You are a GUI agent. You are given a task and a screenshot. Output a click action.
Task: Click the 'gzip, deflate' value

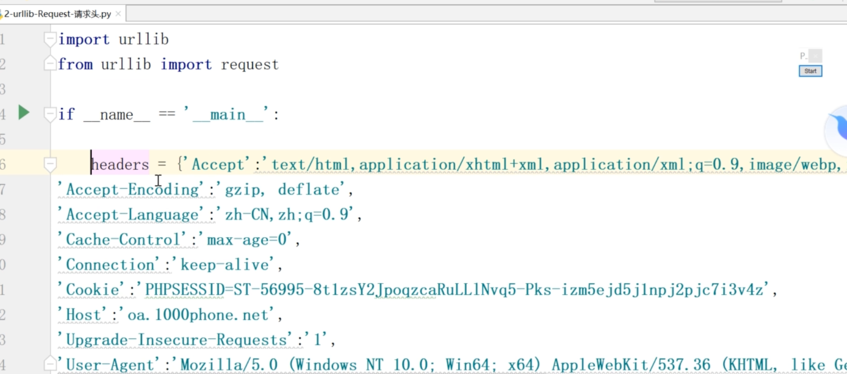pos(282,190)
